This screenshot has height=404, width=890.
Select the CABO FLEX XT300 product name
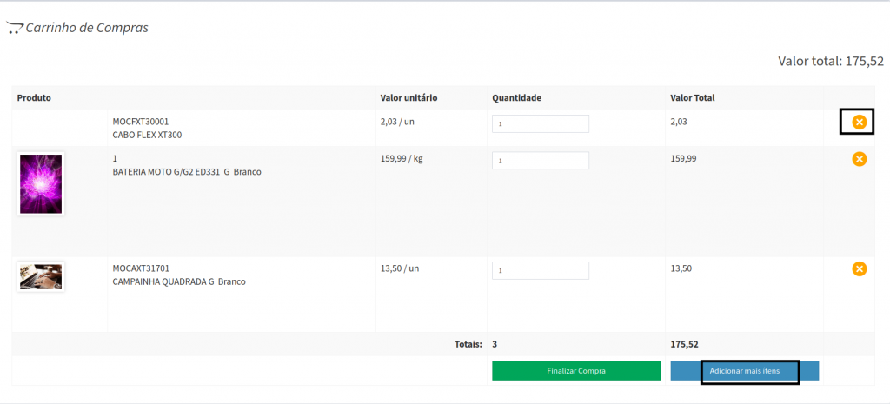pos(147,136)
